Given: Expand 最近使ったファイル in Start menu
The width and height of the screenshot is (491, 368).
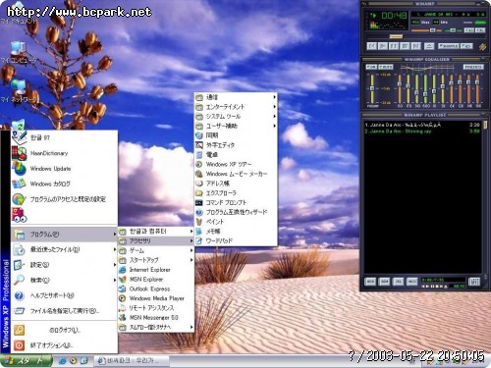Looking at the screenshot, I should click(x=64, y=249).
